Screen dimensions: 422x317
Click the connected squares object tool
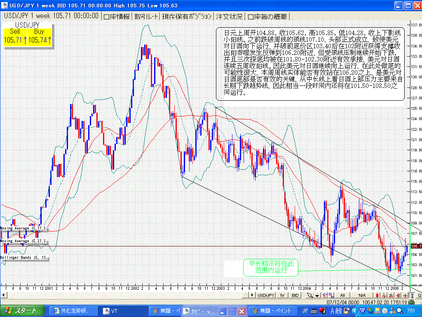[331, 295]
